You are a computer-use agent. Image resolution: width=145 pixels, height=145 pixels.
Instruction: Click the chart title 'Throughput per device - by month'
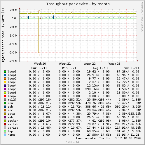78,4
